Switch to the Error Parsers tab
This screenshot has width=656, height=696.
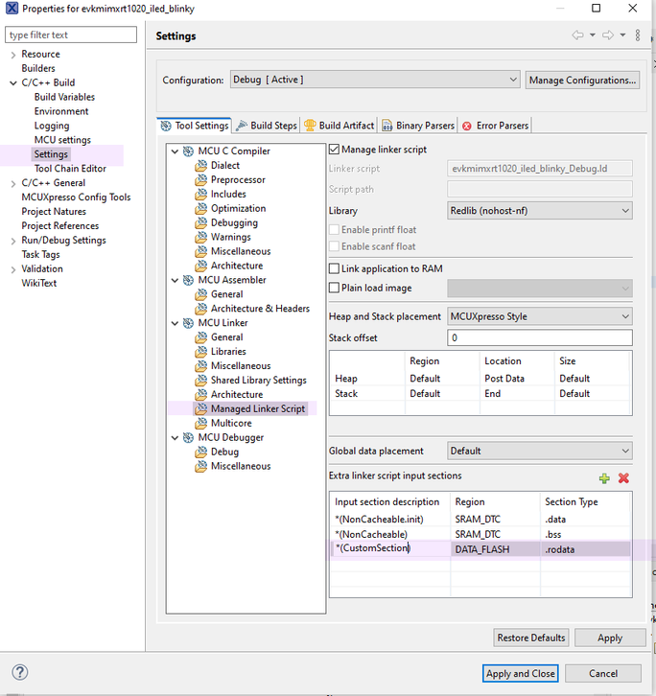tap(495, 126)
